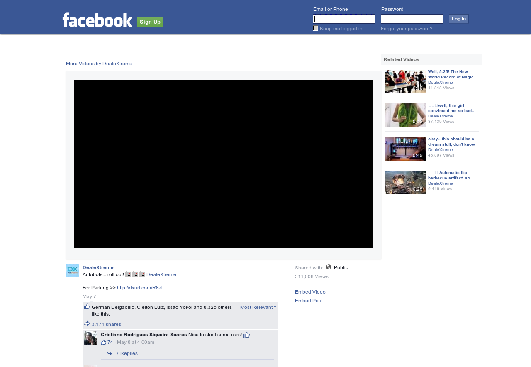Tick the Keep me logged in checkbox
Screen dimensions: 531x367
point(316,28)
